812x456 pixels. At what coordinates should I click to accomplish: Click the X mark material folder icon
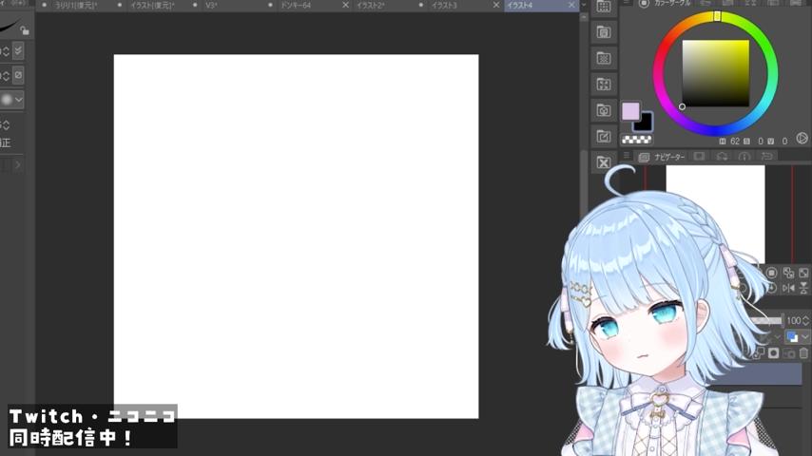point(604,162)
